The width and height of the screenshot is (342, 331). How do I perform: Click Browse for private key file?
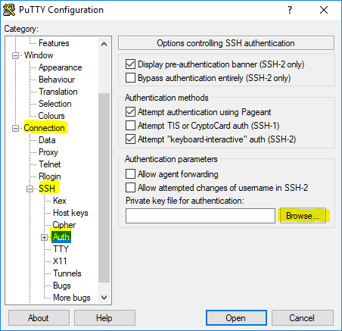pos(303,216)
